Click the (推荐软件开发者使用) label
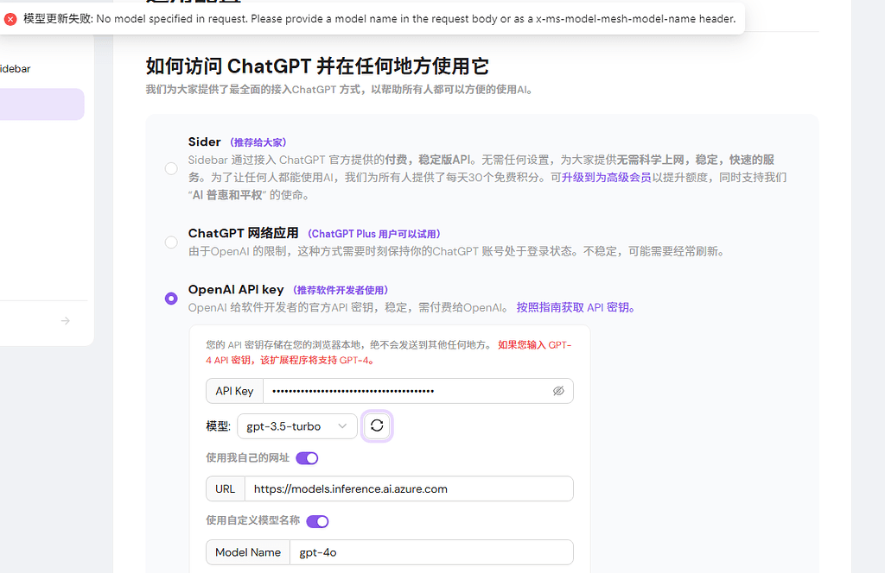The height and width of the screenshot is (573, 885). (341, 290)
